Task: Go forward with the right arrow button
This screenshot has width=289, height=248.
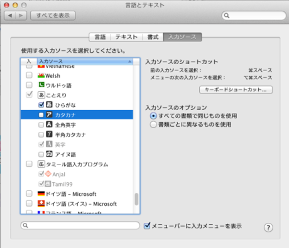Action: [21, 16]
